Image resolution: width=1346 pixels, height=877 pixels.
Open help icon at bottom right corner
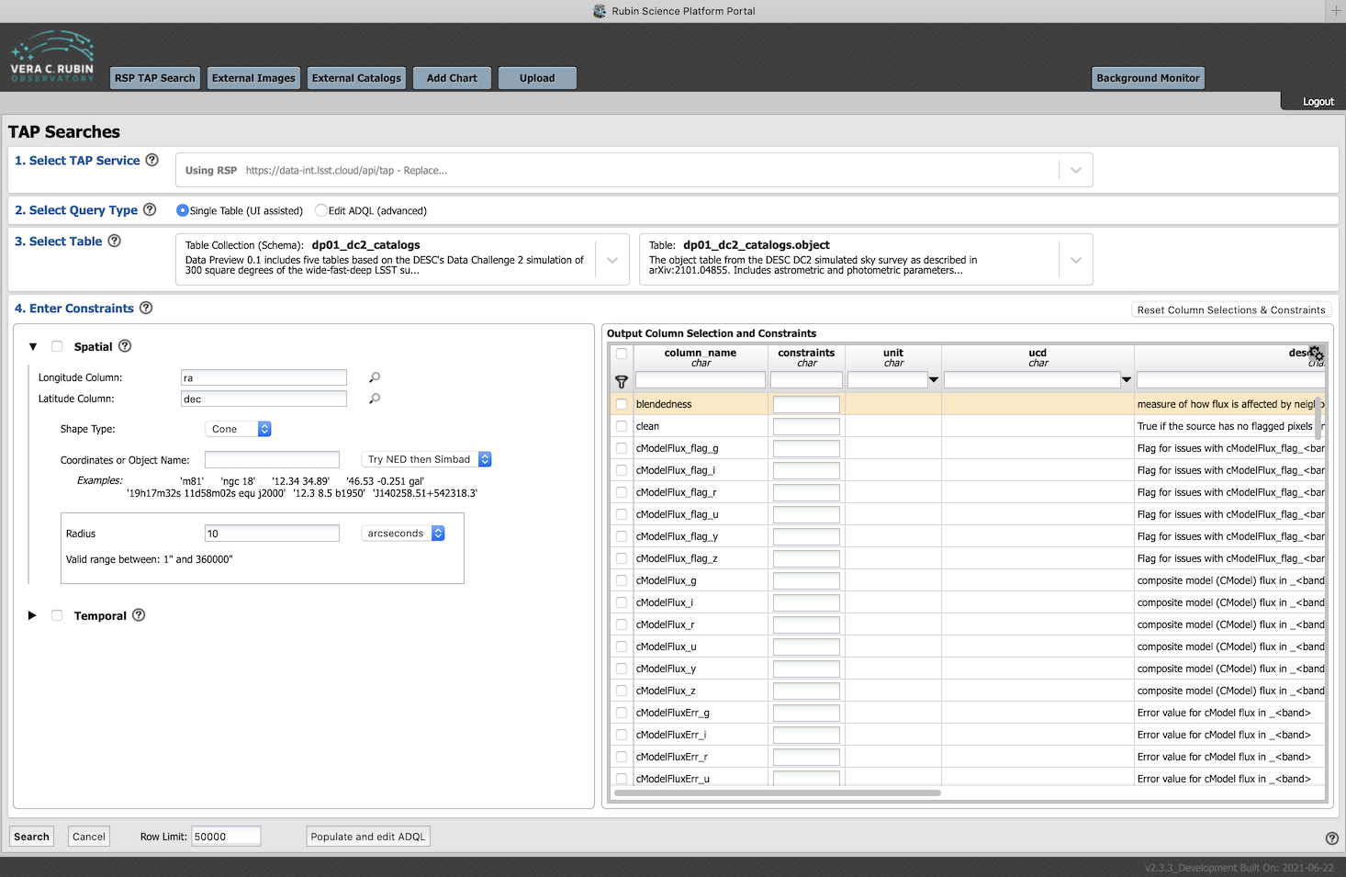[1332, 838]
